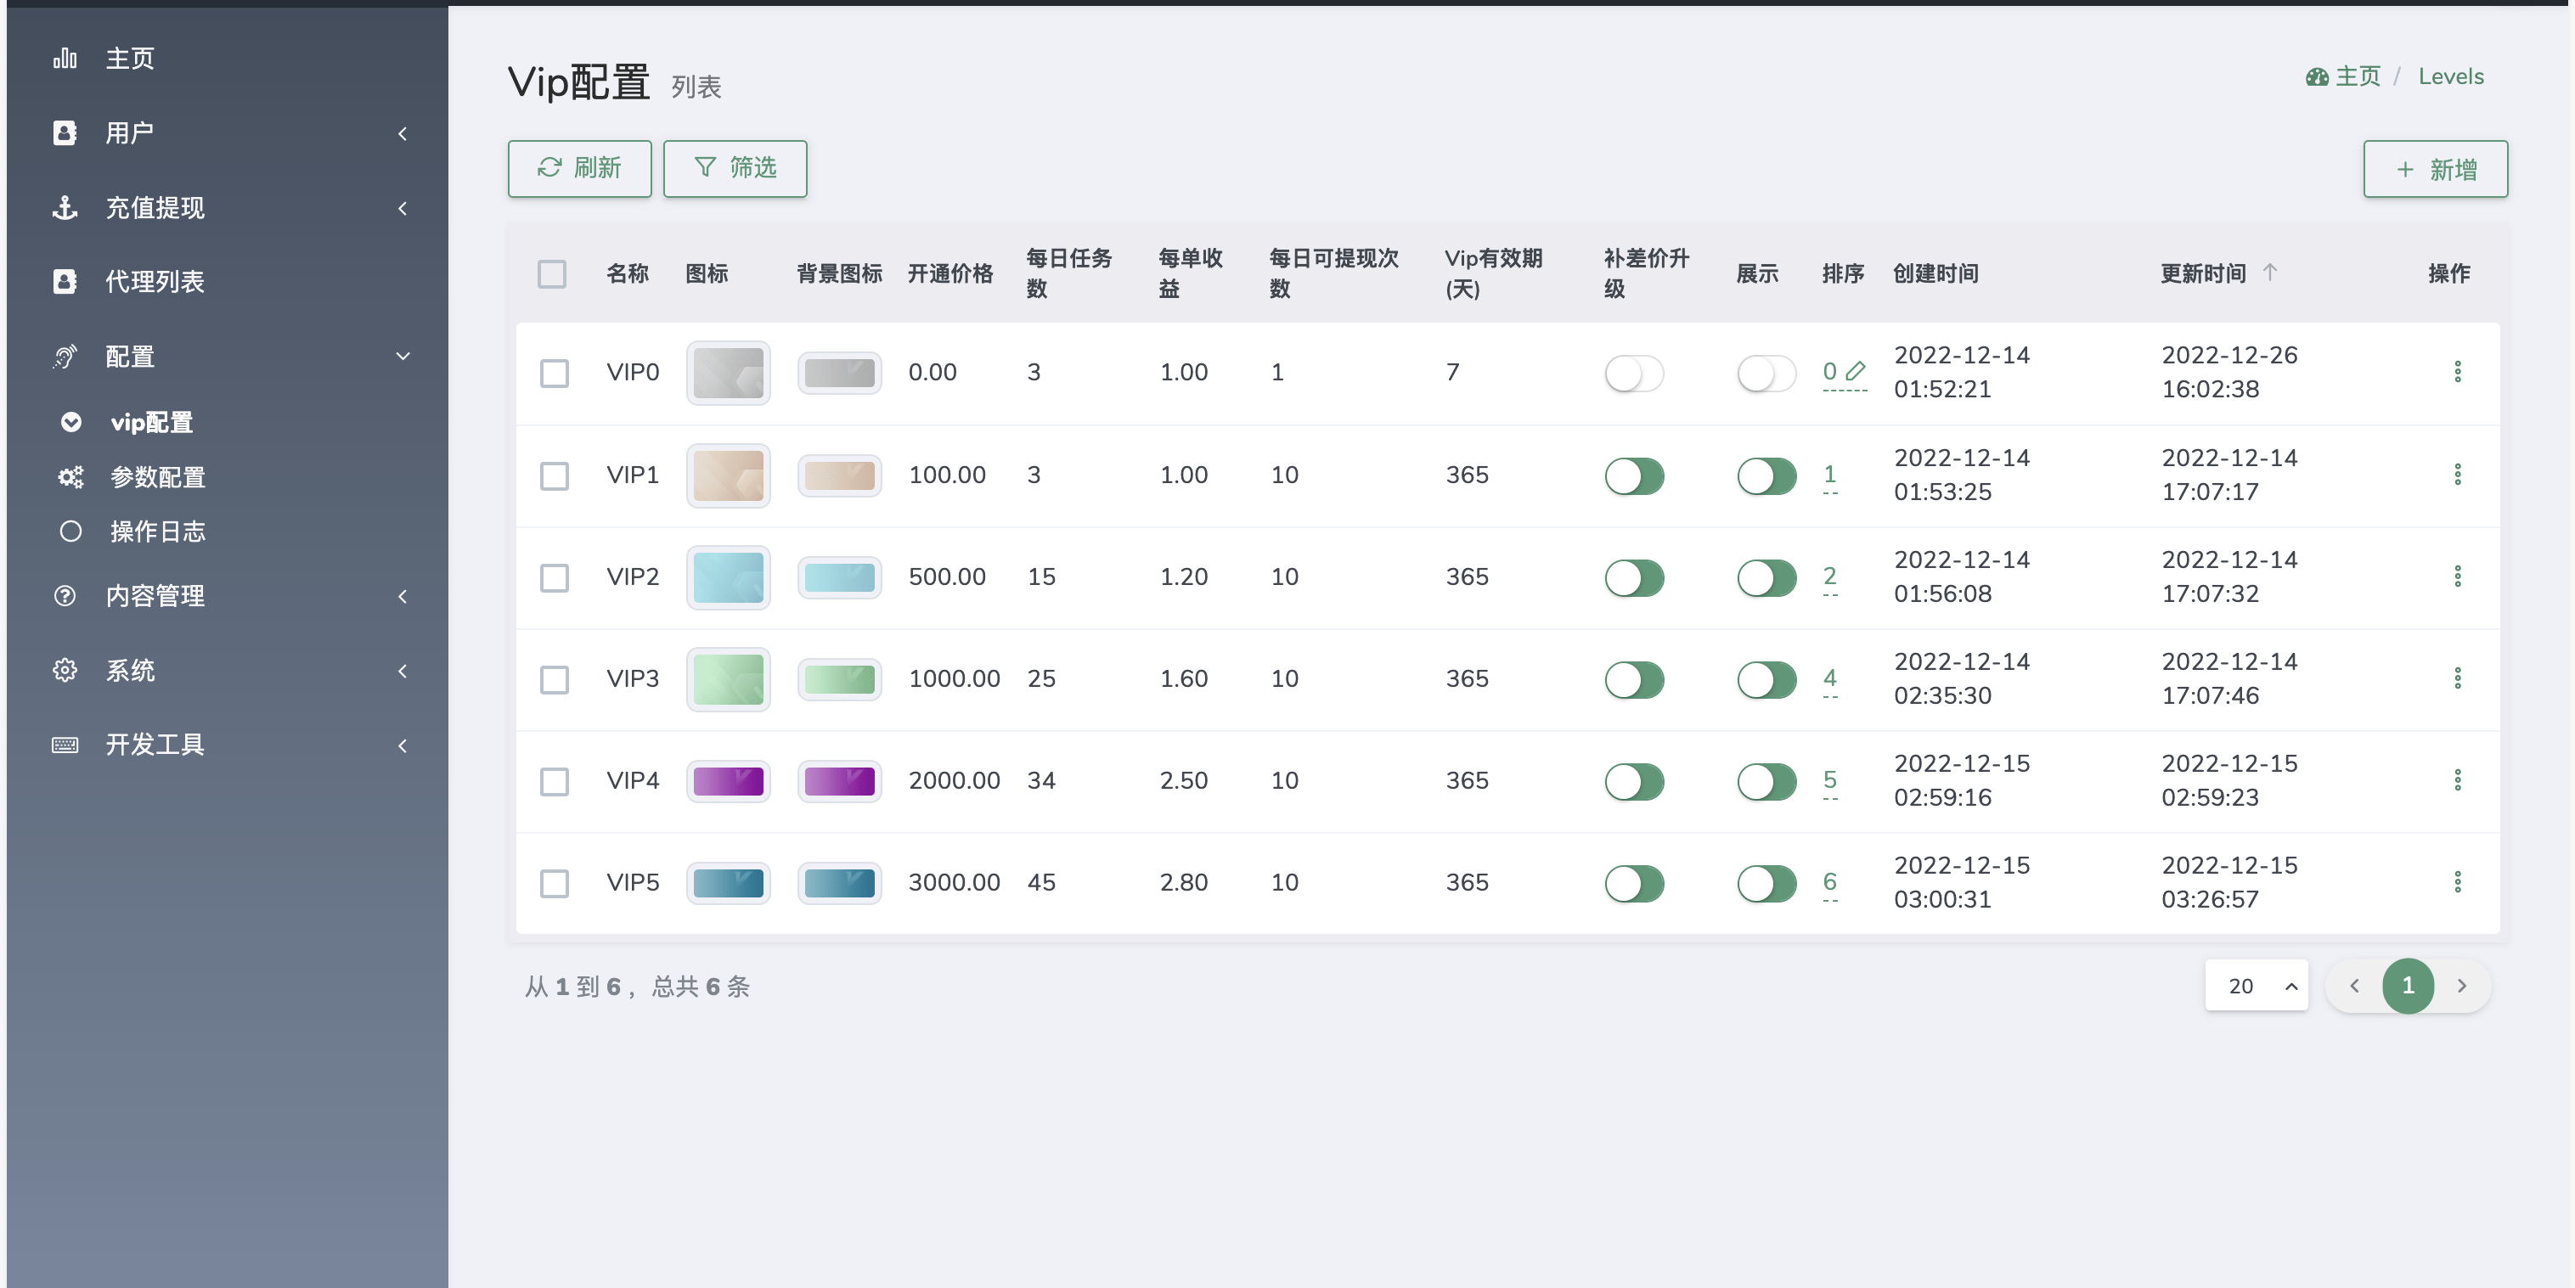Screen dimensions: 2575x1288
Task: Click the 代理列表 sidebar icon
Action: [65, 282]
